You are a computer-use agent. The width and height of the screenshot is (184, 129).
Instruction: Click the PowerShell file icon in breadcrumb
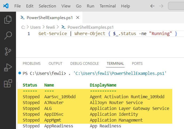(x=63, y=27)
